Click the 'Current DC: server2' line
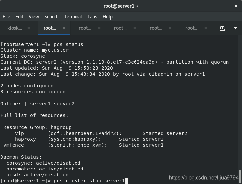 114,62
